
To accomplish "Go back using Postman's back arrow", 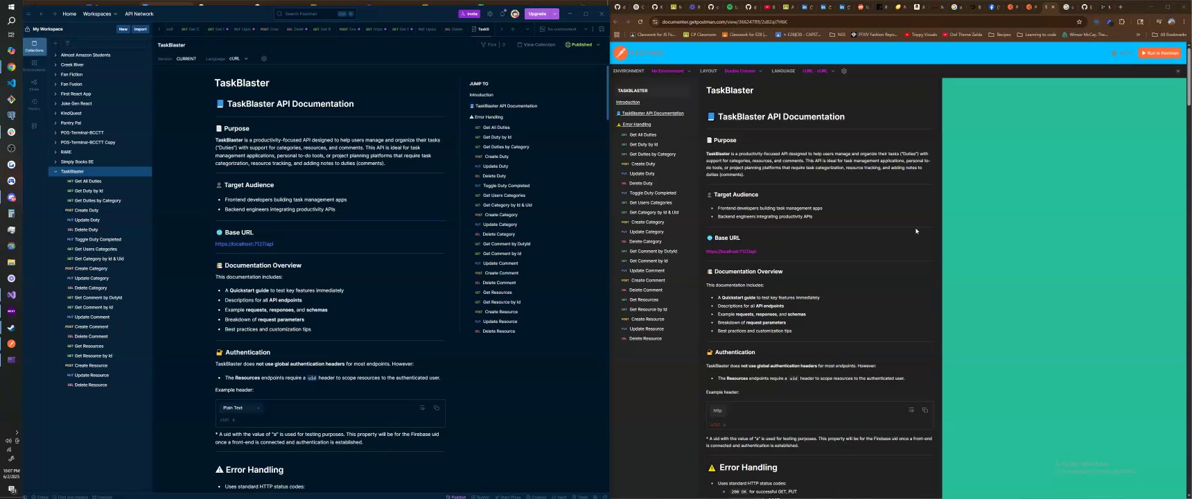I will point(42,14).
